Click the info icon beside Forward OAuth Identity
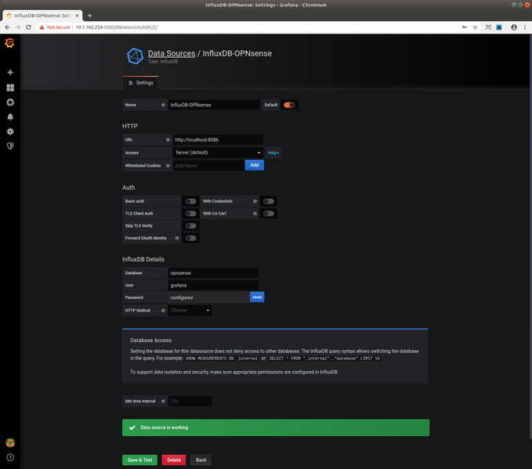This screenshot has width=532, height=469. (x=177, y=238)
